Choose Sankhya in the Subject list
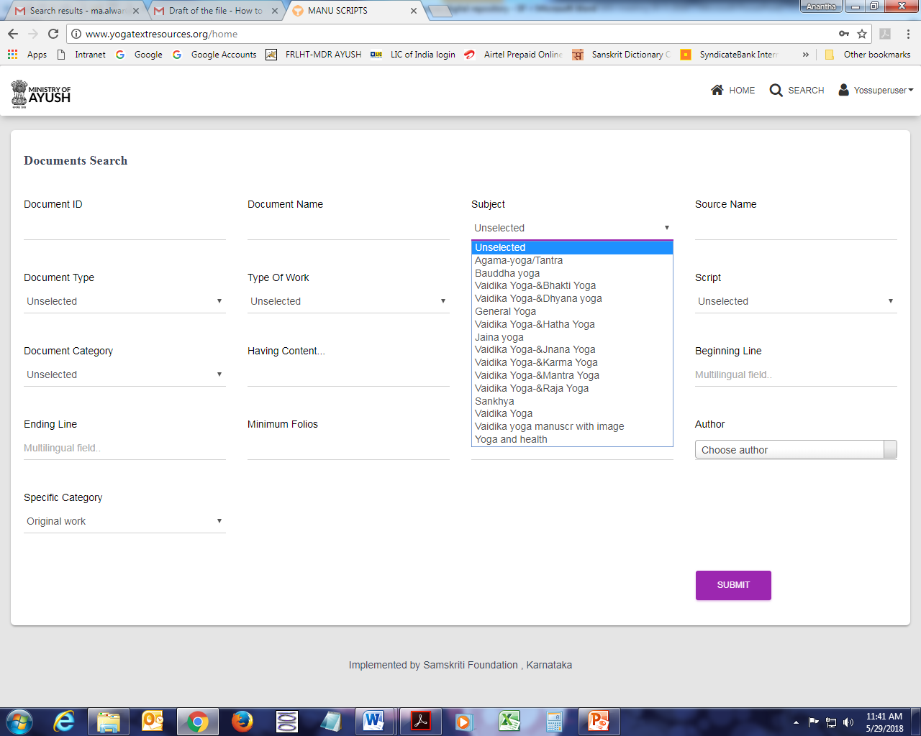The height and width of the screenshot is (736, 921). click(x=494, y=401)
